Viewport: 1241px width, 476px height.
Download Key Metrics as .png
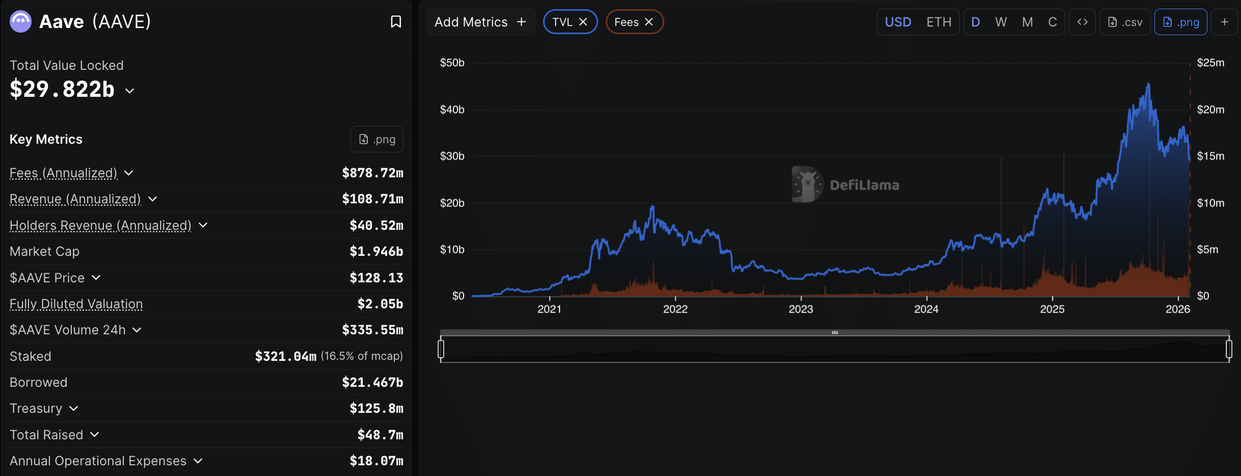tap(377, 139)
